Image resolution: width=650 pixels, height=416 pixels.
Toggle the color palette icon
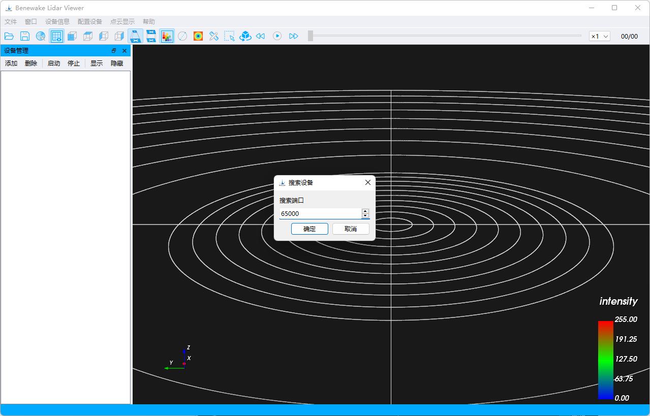tap(167, 36)
